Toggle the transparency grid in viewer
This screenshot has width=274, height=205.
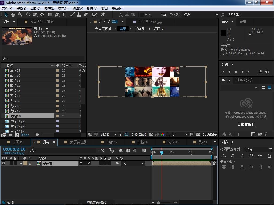pyautogui.click(x=198, y=135)
